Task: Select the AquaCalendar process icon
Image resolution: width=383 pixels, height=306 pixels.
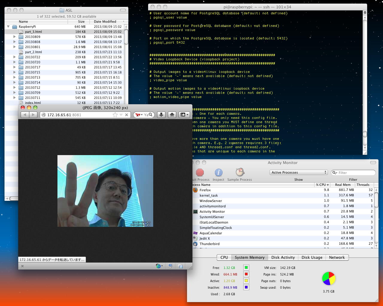Action: click(x=195, y=233)
